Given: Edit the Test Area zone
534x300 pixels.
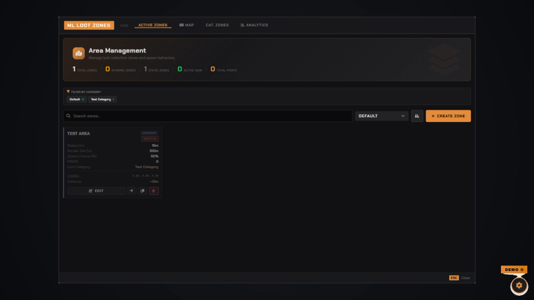Looking at the screenshot, I should 96,191.
